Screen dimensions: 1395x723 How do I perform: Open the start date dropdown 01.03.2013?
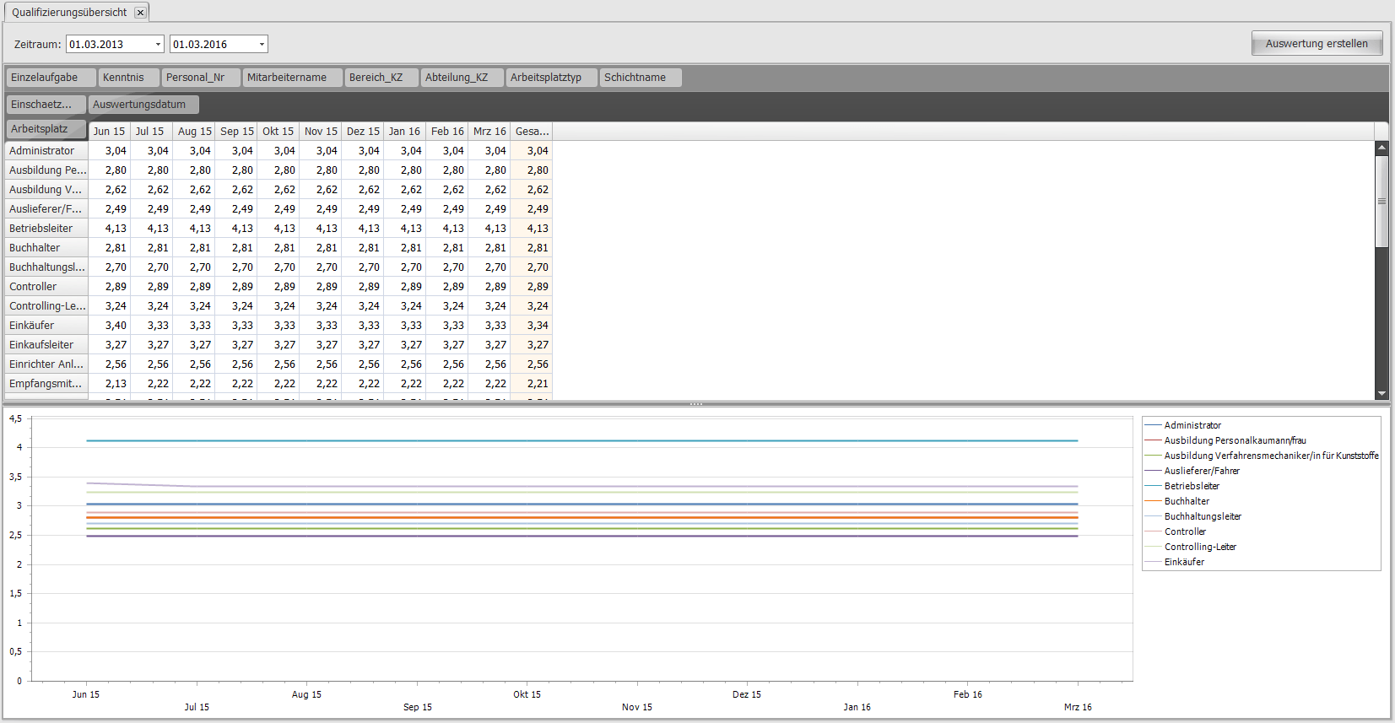(x=158, y=45)
